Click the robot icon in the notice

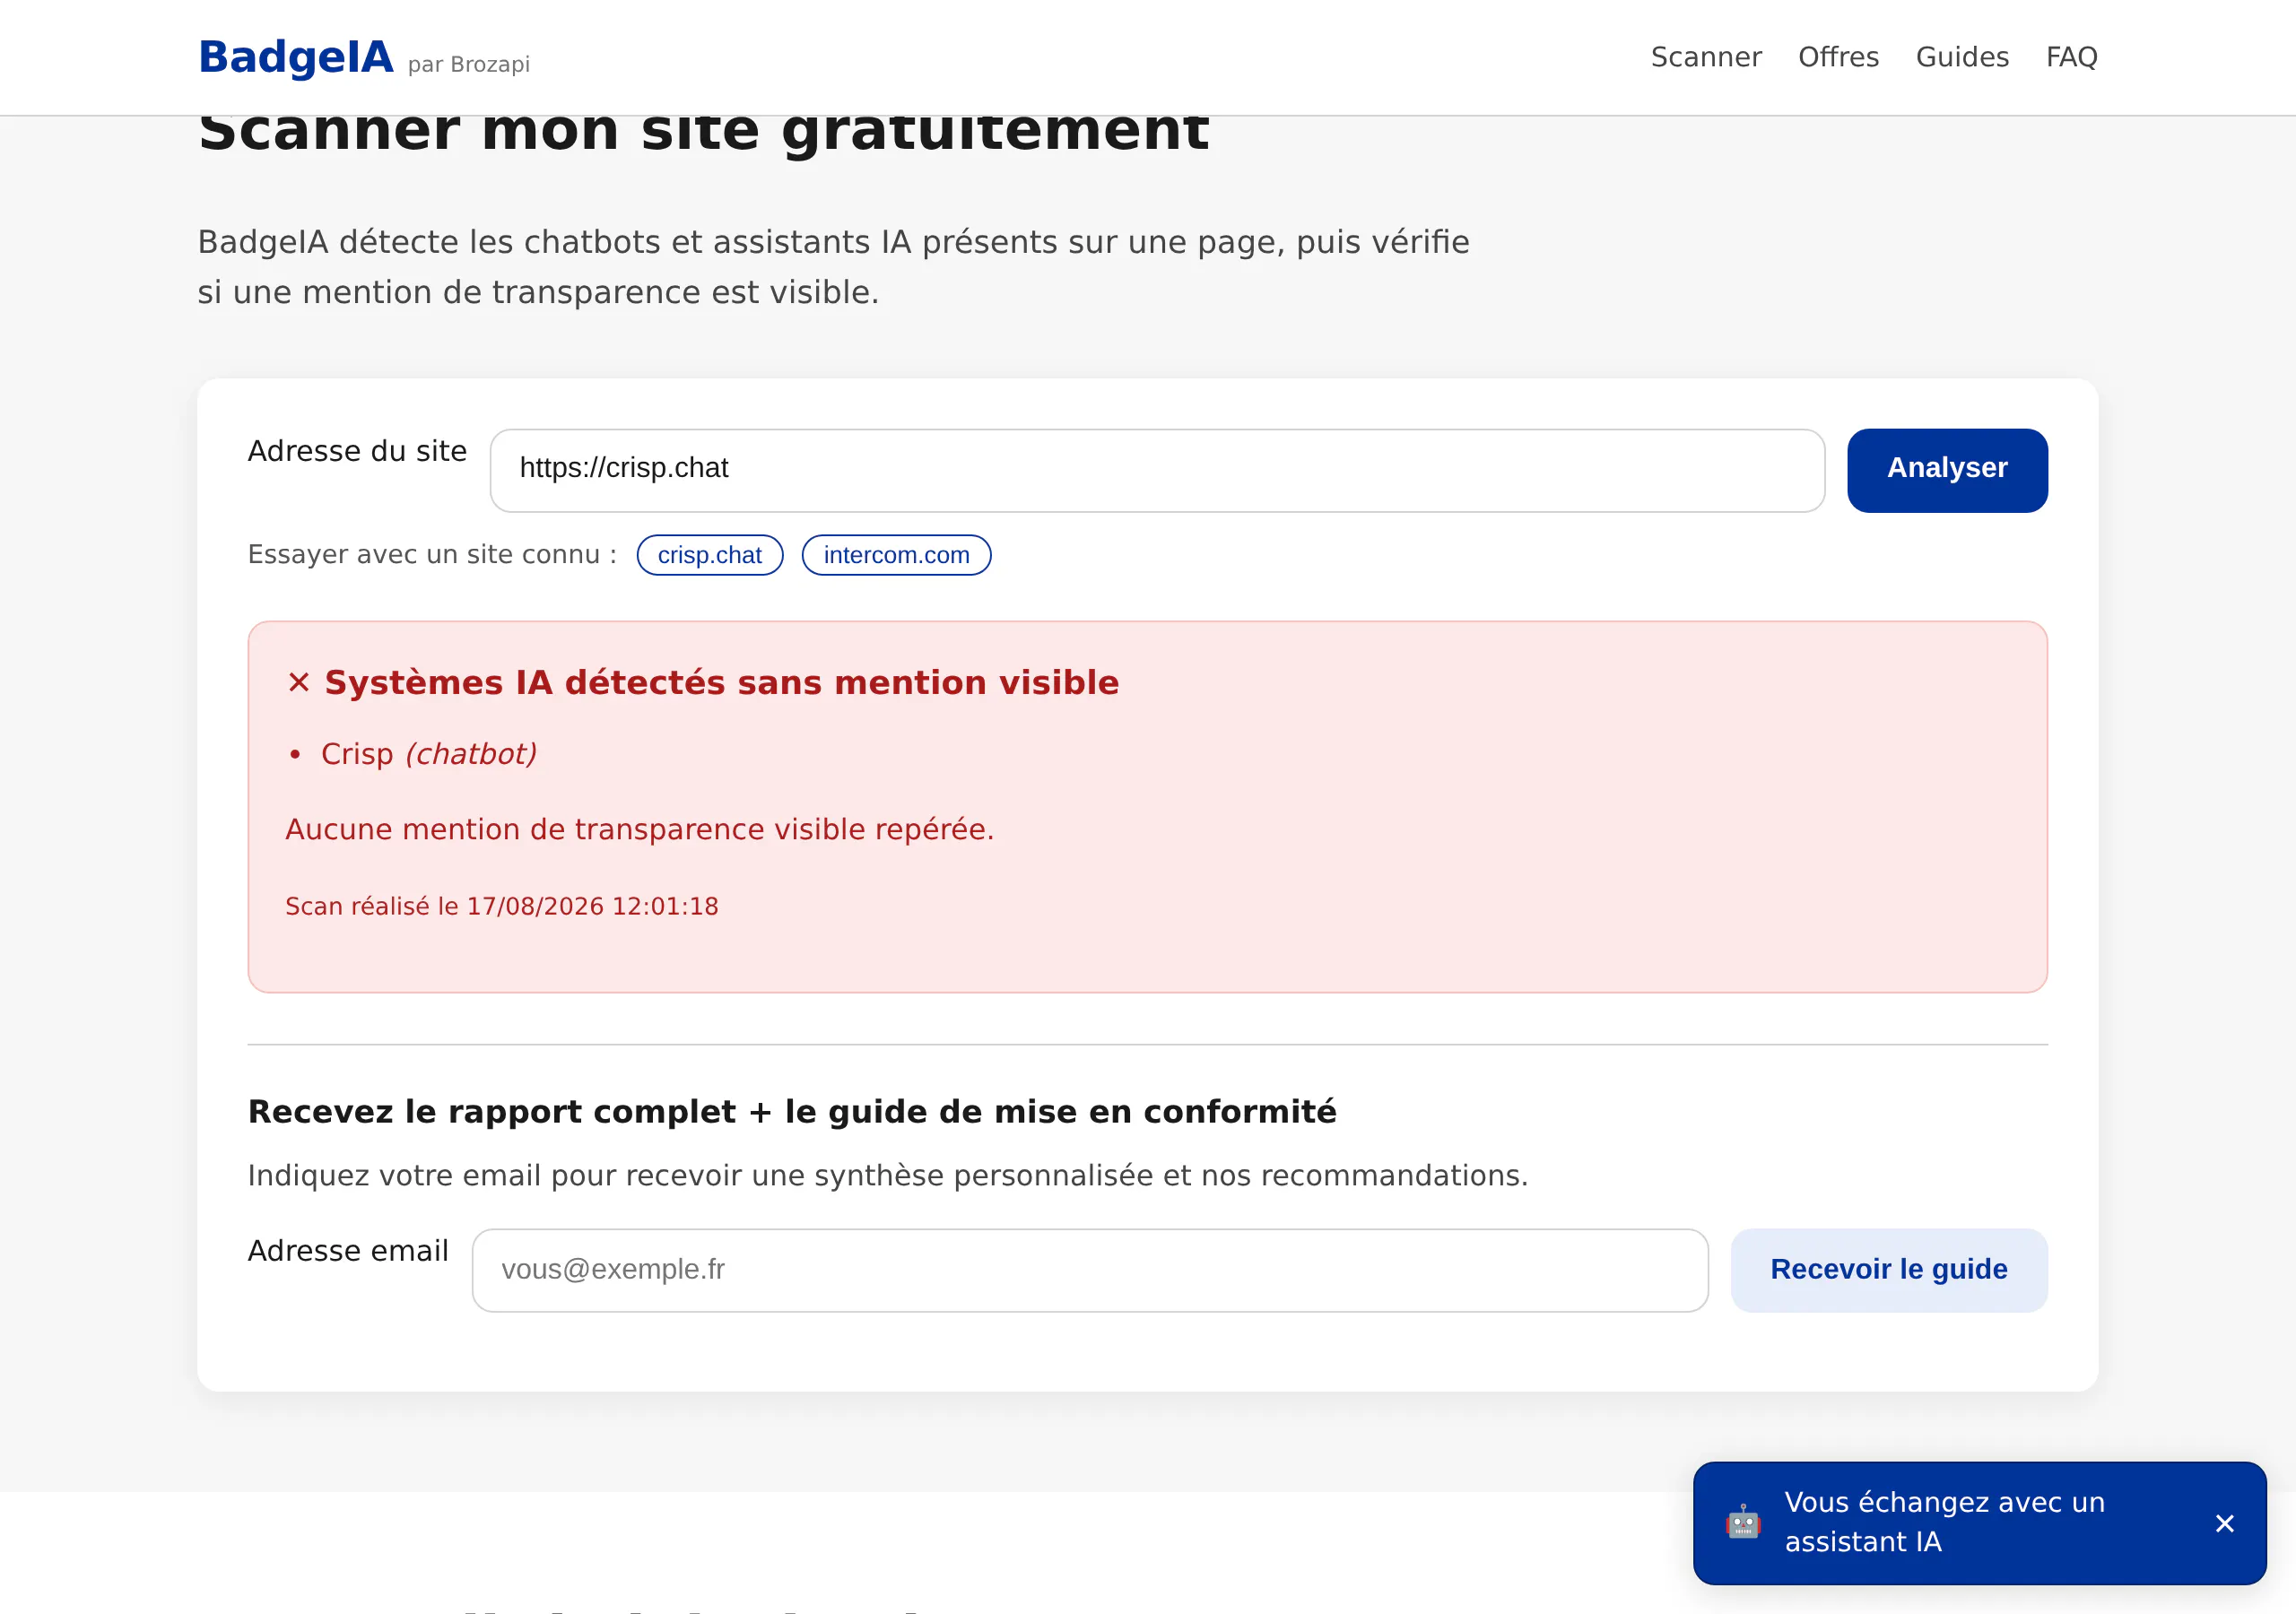1742,1522
